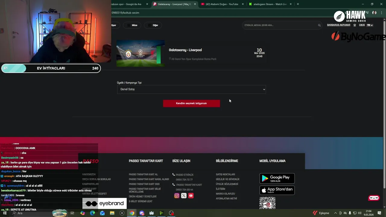Viewport: 386px width, 217px height.
Task: Click the mobile app QR code
Action: (267, 203)
